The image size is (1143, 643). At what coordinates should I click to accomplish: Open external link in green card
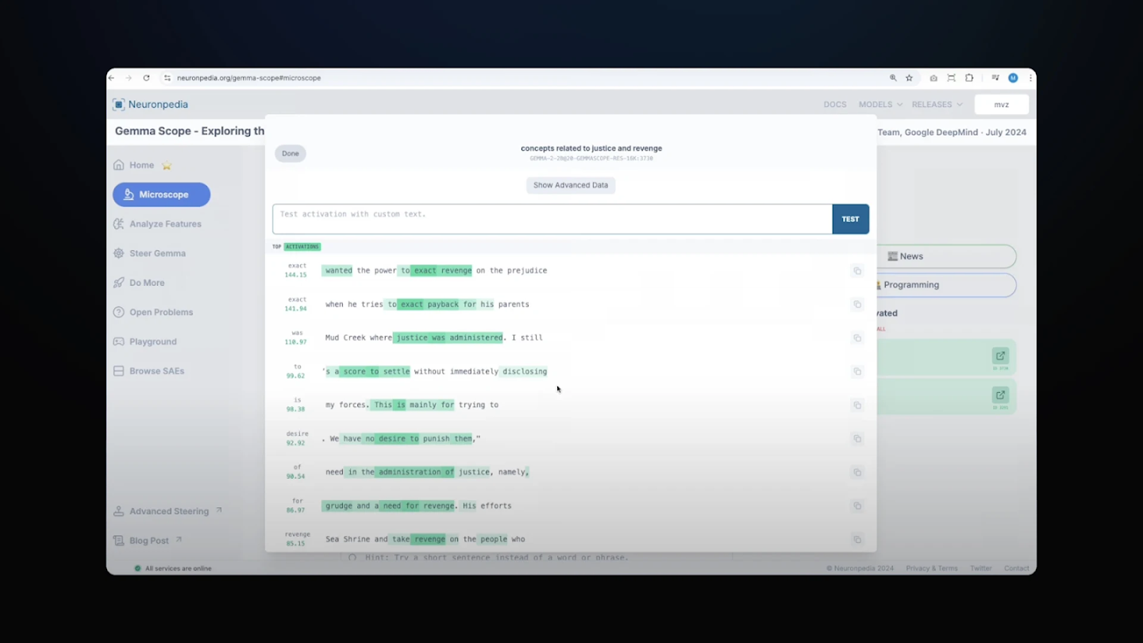tap(1000, 356)
